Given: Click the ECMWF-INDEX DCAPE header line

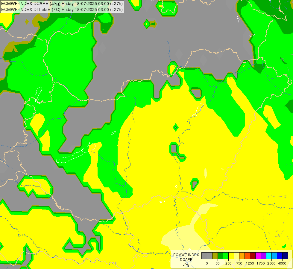Looking at the screenshot, I should [62, 4].
